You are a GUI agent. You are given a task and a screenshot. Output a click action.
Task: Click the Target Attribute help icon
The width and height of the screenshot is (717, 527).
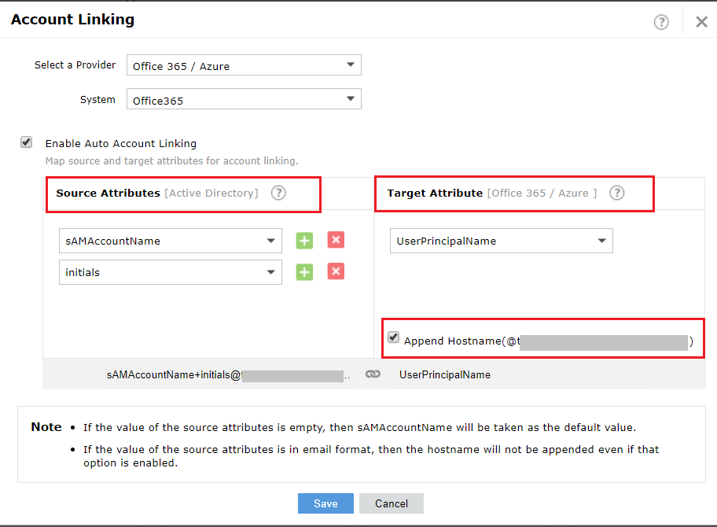617,192
